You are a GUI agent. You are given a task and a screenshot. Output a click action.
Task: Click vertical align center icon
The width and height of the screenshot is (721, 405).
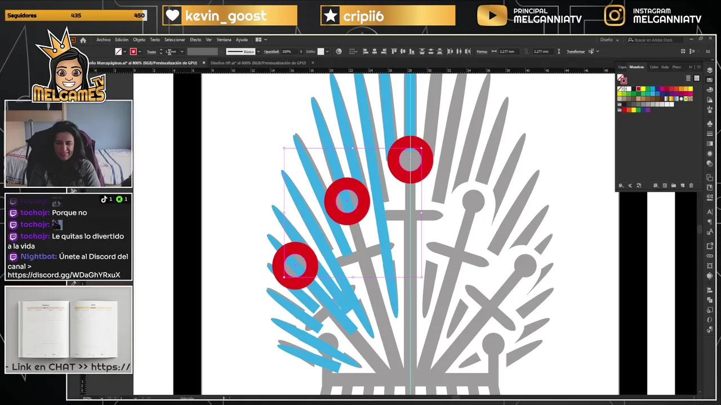click(x=402, y=51)
